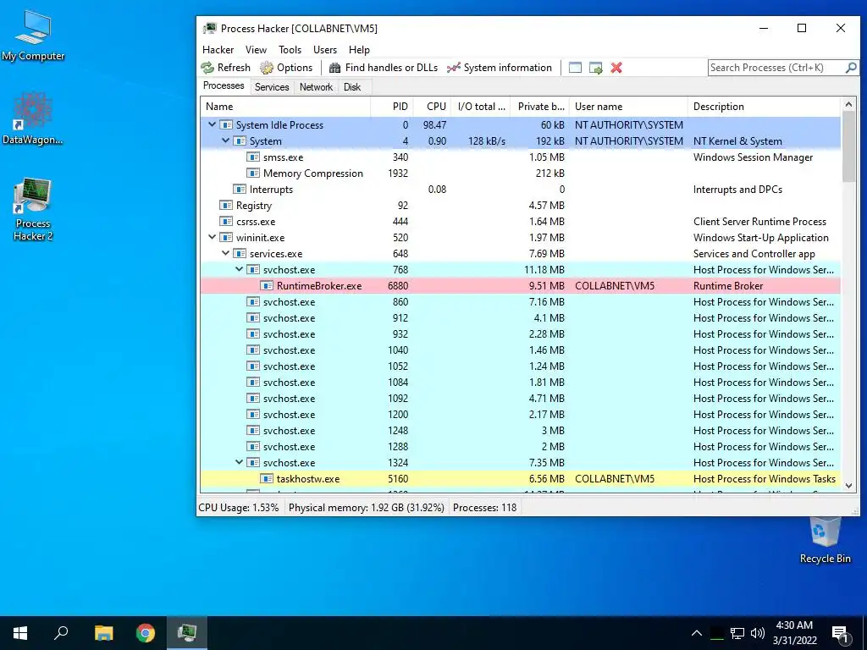
Task: Select the csrss.exe process
Action: point(521,222)
